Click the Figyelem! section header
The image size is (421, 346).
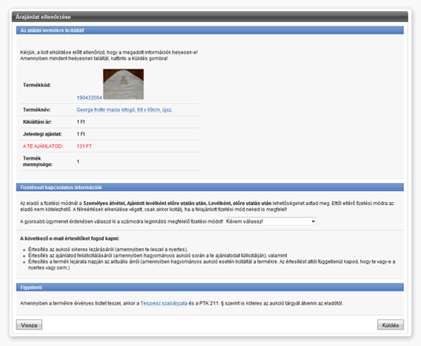click(x=210, y=288)
